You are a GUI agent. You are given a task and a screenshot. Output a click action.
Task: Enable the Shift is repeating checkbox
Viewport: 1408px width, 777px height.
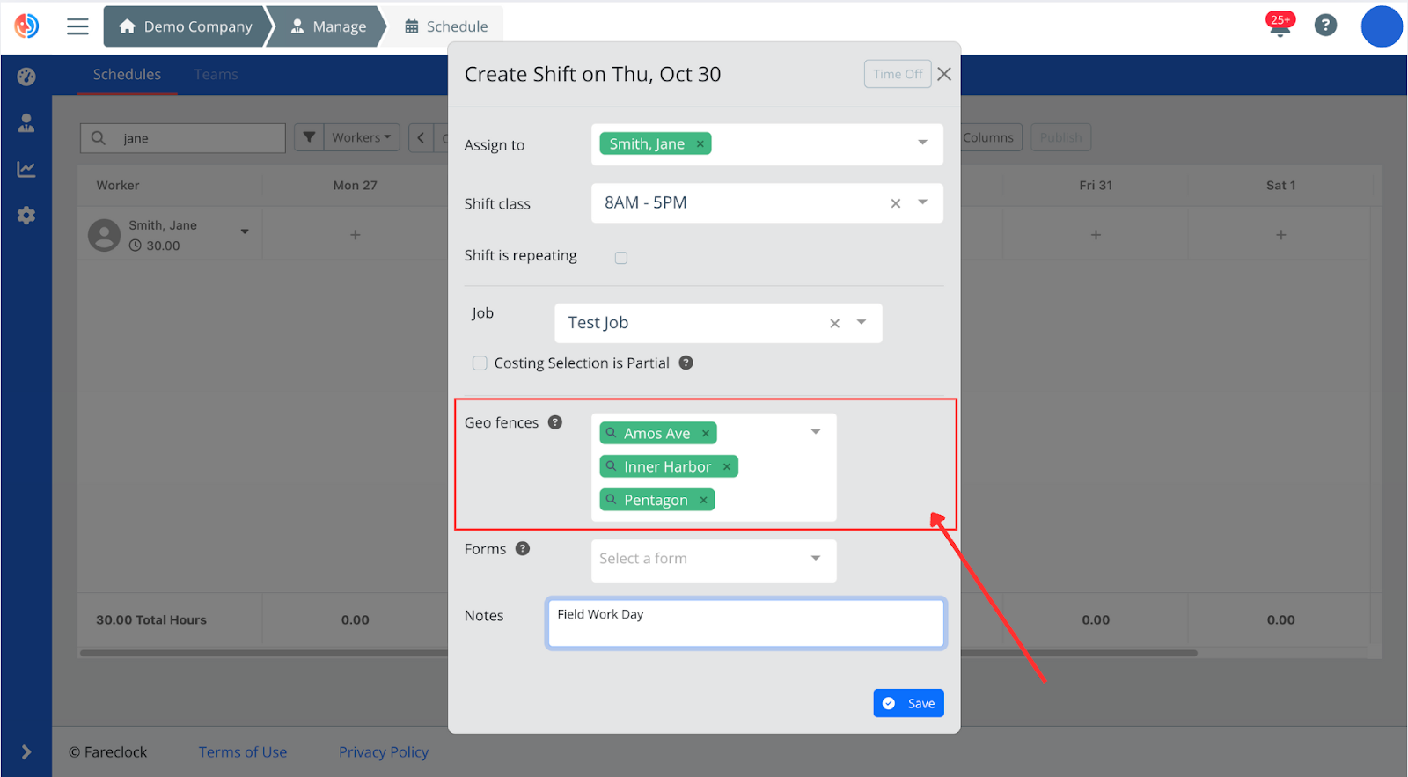(x=621, y=258)
